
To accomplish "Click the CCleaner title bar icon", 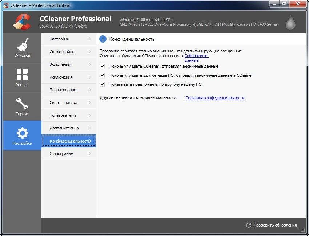I will click(x=6, y=5).
